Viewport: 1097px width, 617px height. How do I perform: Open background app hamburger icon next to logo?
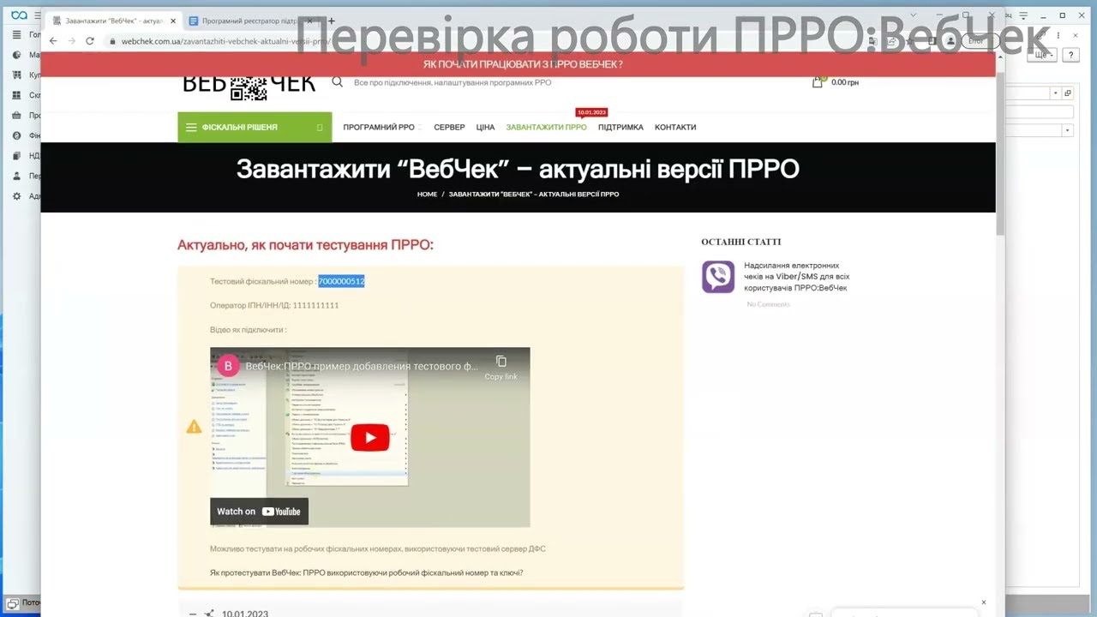click(38, 15)
